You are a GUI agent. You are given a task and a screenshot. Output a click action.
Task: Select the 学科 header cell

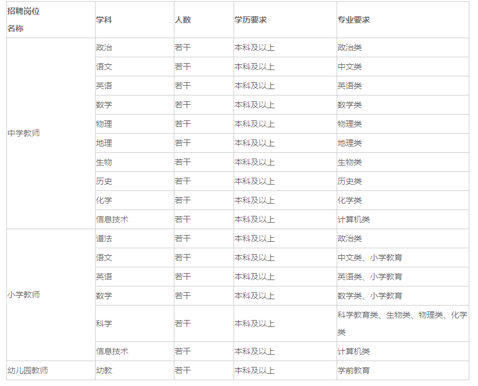104,20
